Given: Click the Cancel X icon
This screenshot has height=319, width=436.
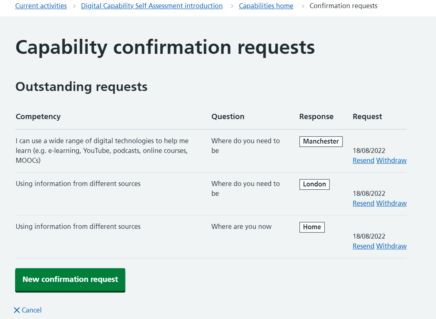Looking at the screenshot, I should [17, 310].
